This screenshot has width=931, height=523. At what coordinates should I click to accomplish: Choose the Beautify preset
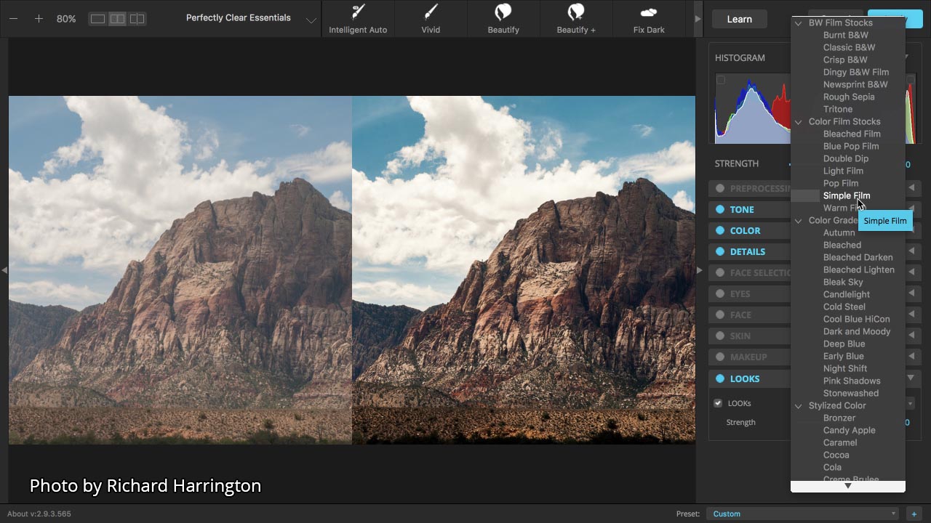click(503, 18)
